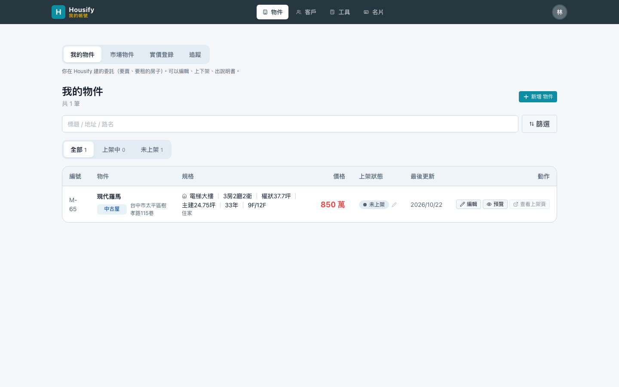619x387 pixels.
Task: Click the 中古屋 tag
Action: pos(112,209)
